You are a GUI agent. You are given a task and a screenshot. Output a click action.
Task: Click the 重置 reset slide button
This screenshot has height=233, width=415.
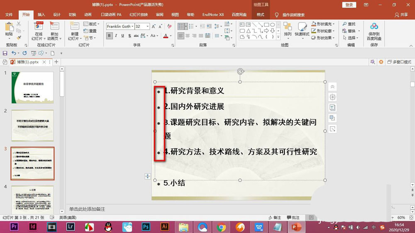pyautogui.click(x=90, y=31)
